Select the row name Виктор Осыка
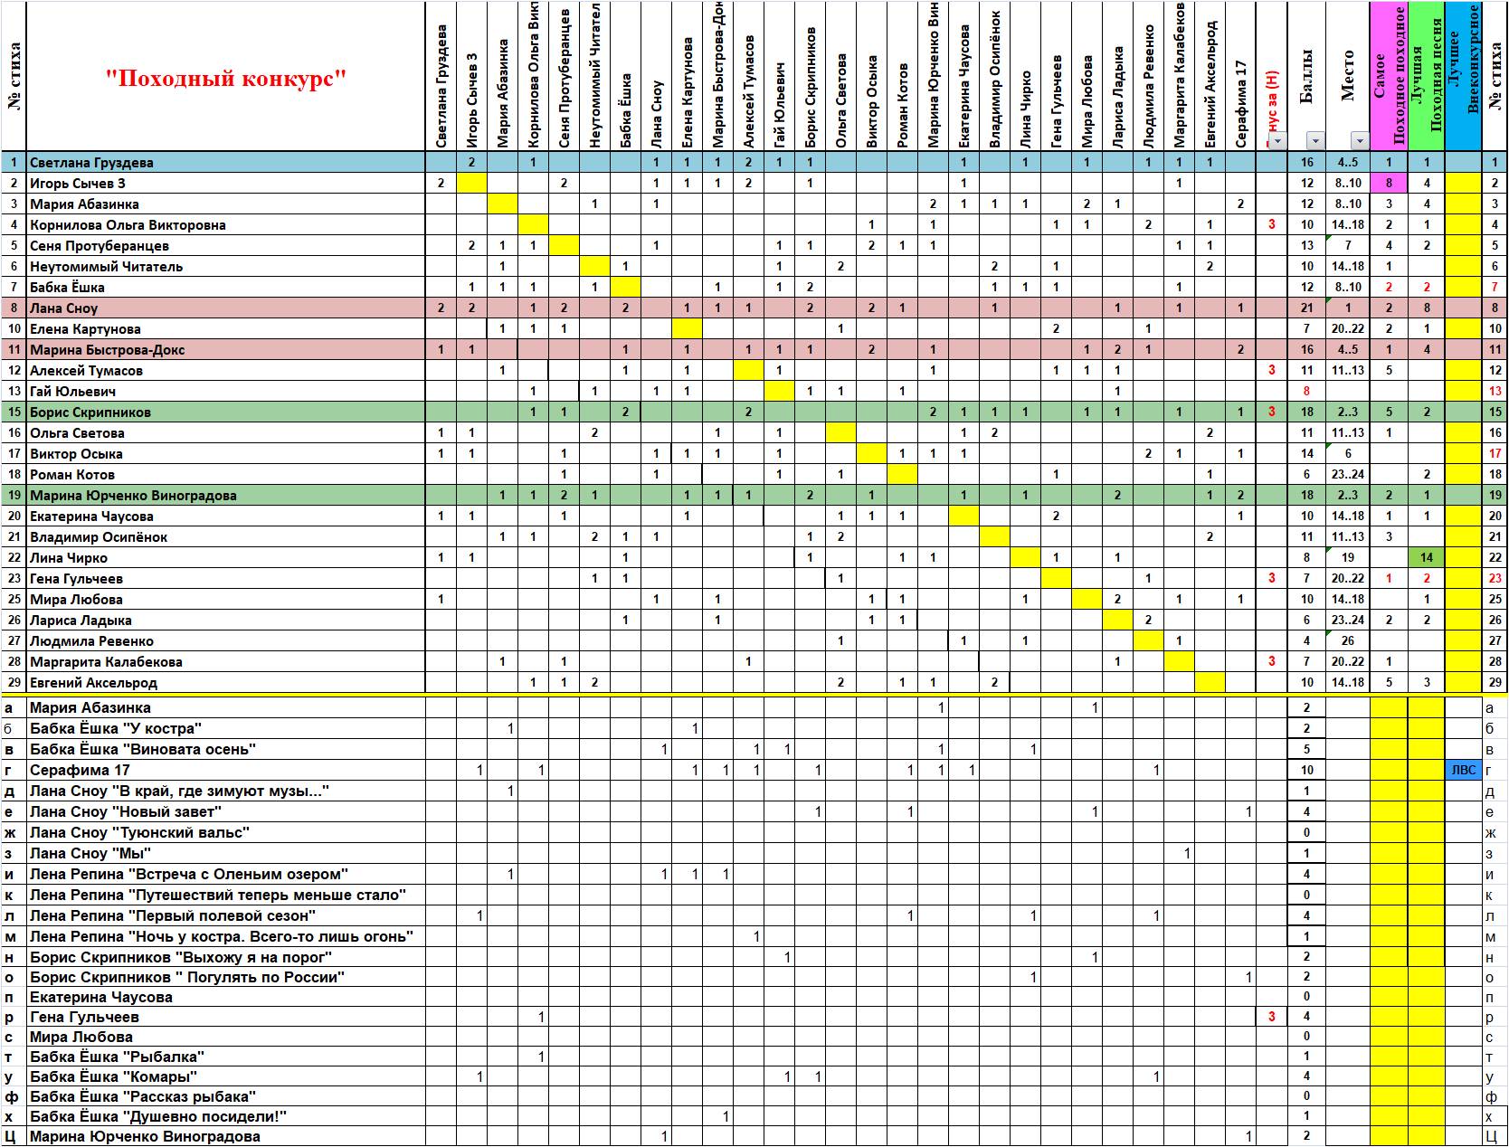Screen dimensions: 1509x1147 click(76, 454)
